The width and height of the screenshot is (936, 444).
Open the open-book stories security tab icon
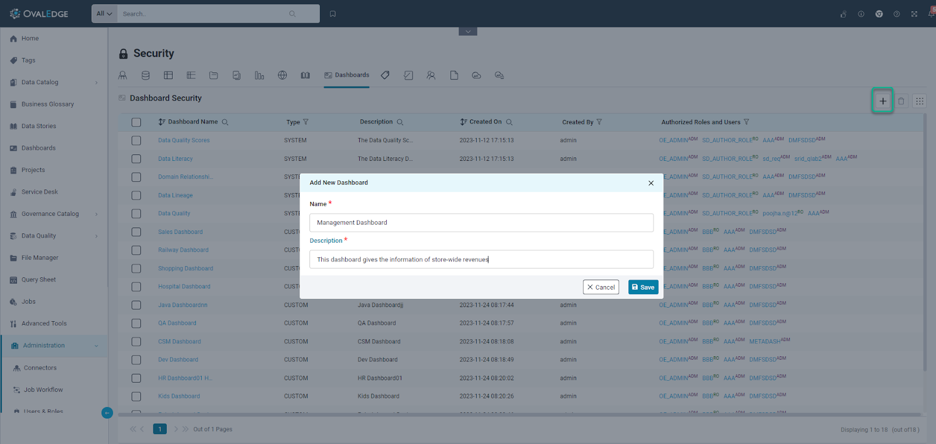click(x=305, y=75)
